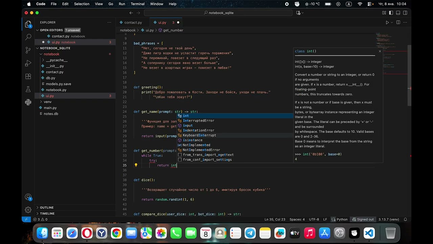Click Customize Layout icon

pyautogui.click(x=384, y=13)
